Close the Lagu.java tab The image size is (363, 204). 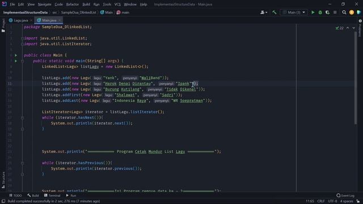[x=31, y=20]
